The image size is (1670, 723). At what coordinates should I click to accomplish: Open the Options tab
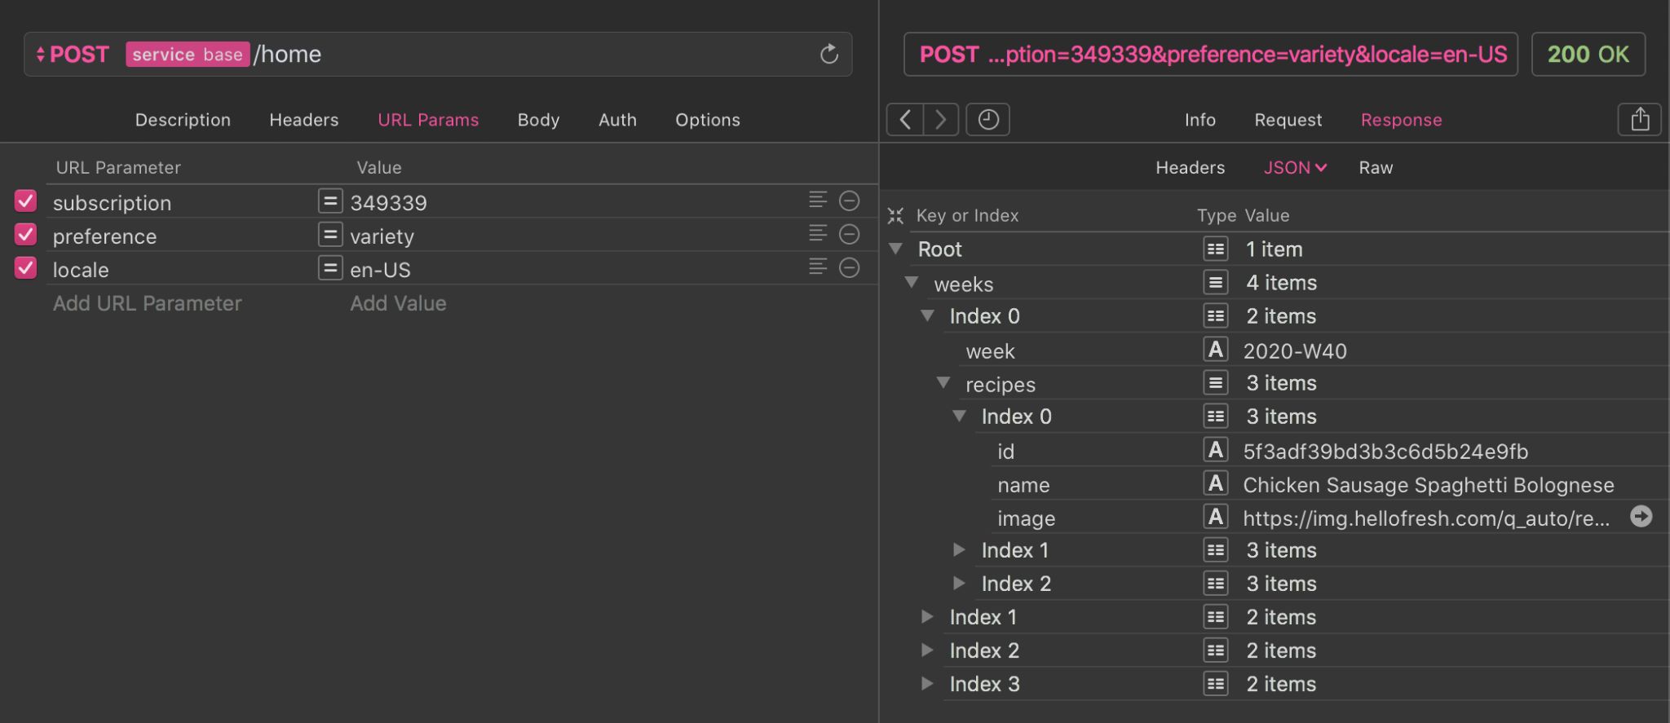coord(708,120)
